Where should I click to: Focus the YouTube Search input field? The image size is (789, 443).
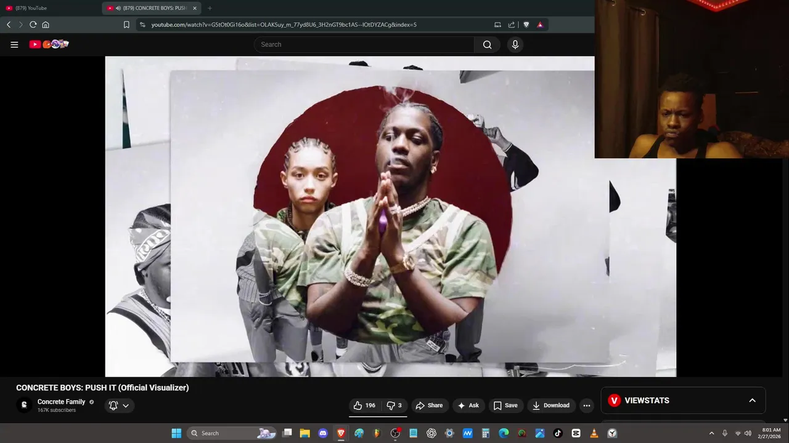(x=364, y=44)
